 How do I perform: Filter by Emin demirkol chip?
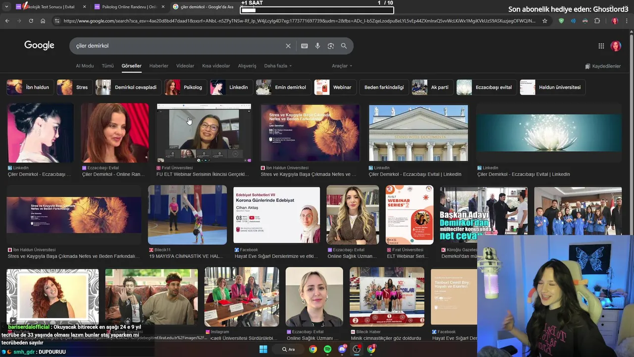pyautogui.click(x=283, y=87)
